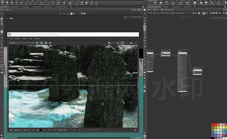
Task: Open the network path dropdown arrow
Action: pyautogui.click(x=221, y=10)
